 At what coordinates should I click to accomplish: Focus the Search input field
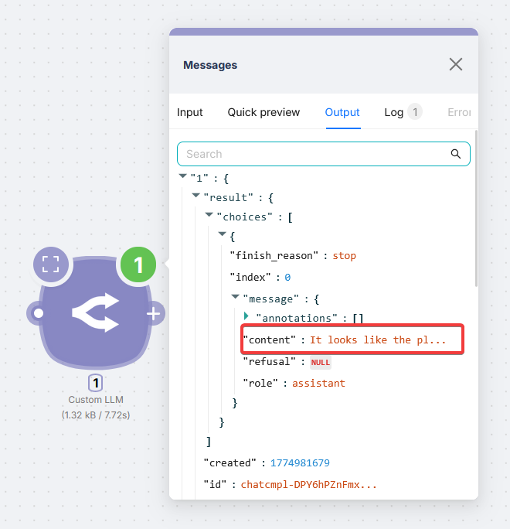[x=313, y=154]
